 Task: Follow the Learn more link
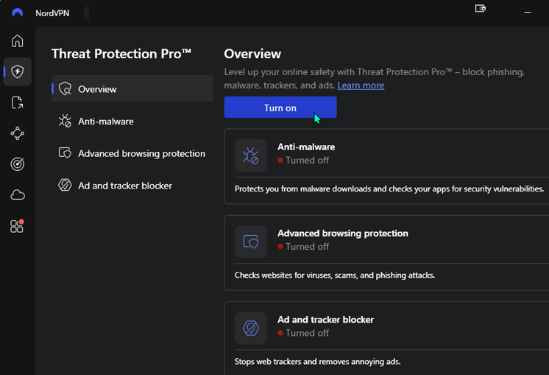coord(361,85)
